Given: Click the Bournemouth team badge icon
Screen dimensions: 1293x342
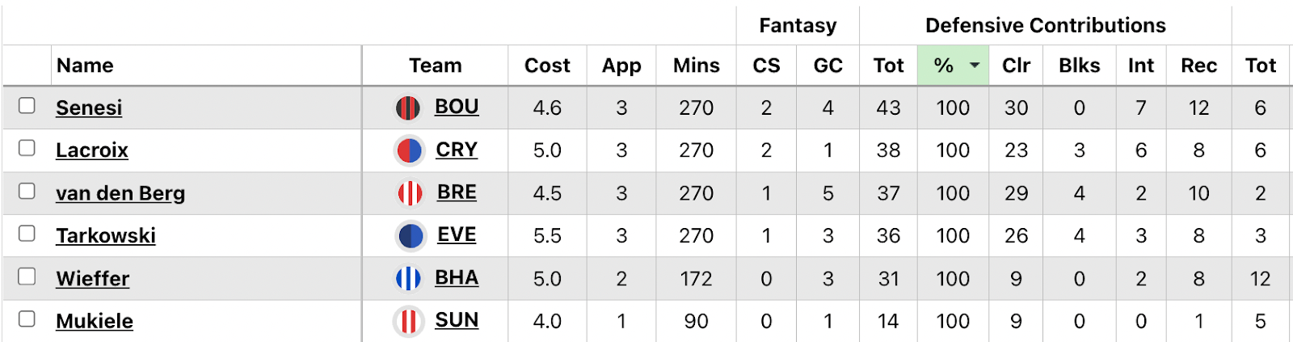Looking at the screenshot, I should coord(409,108).
